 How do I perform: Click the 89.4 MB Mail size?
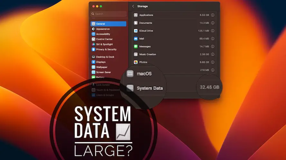pyautogui.click(x=204, y=39)
